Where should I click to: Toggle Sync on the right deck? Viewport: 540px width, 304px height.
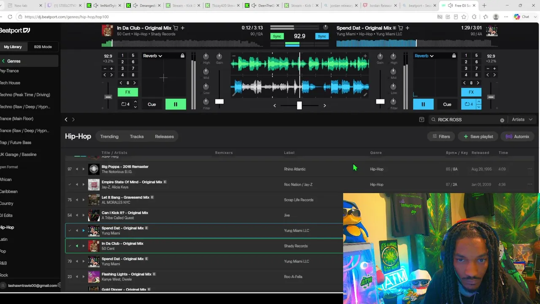tap(322, 36)
